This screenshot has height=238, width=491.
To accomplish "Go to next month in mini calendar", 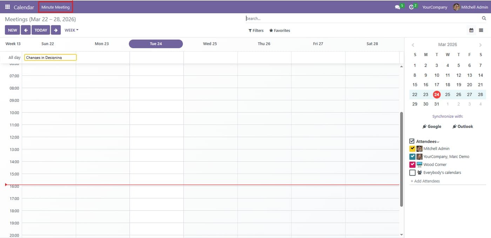I will pyautogui.click(x=480, y=45).
